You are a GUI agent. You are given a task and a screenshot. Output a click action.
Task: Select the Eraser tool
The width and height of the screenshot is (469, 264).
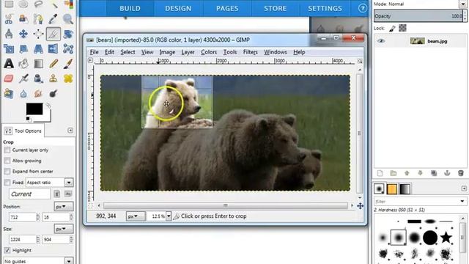9,78
